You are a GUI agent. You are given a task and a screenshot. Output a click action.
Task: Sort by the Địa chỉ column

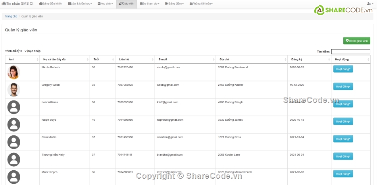(252, 60)
